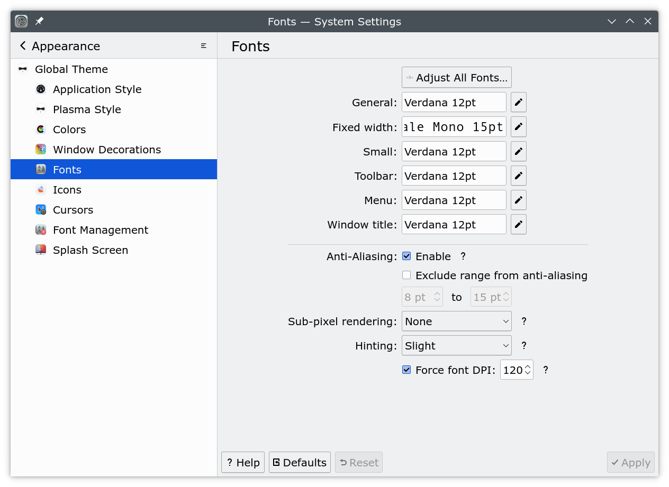Click the Splash Screen icon
Viewport: 669px width, 487px height.
point(41,250)
